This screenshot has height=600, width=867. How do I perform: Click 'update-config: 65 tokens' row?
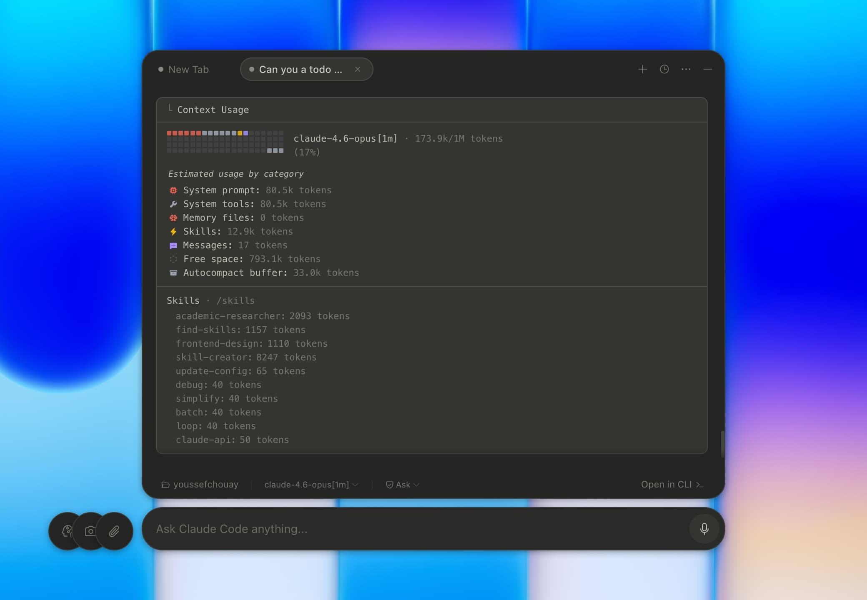241,371
